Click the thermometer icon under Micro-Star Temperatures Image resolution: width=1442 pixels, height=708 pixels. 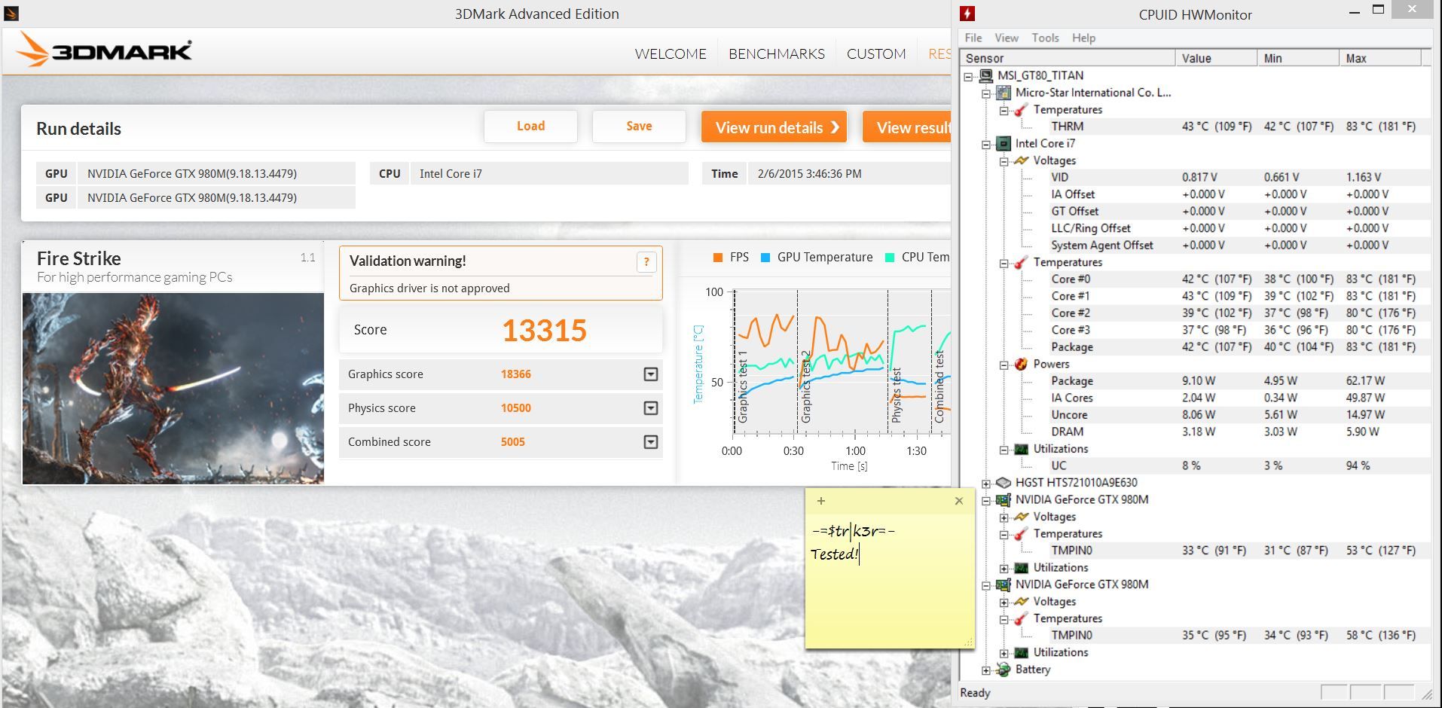tap(1022, 110)
